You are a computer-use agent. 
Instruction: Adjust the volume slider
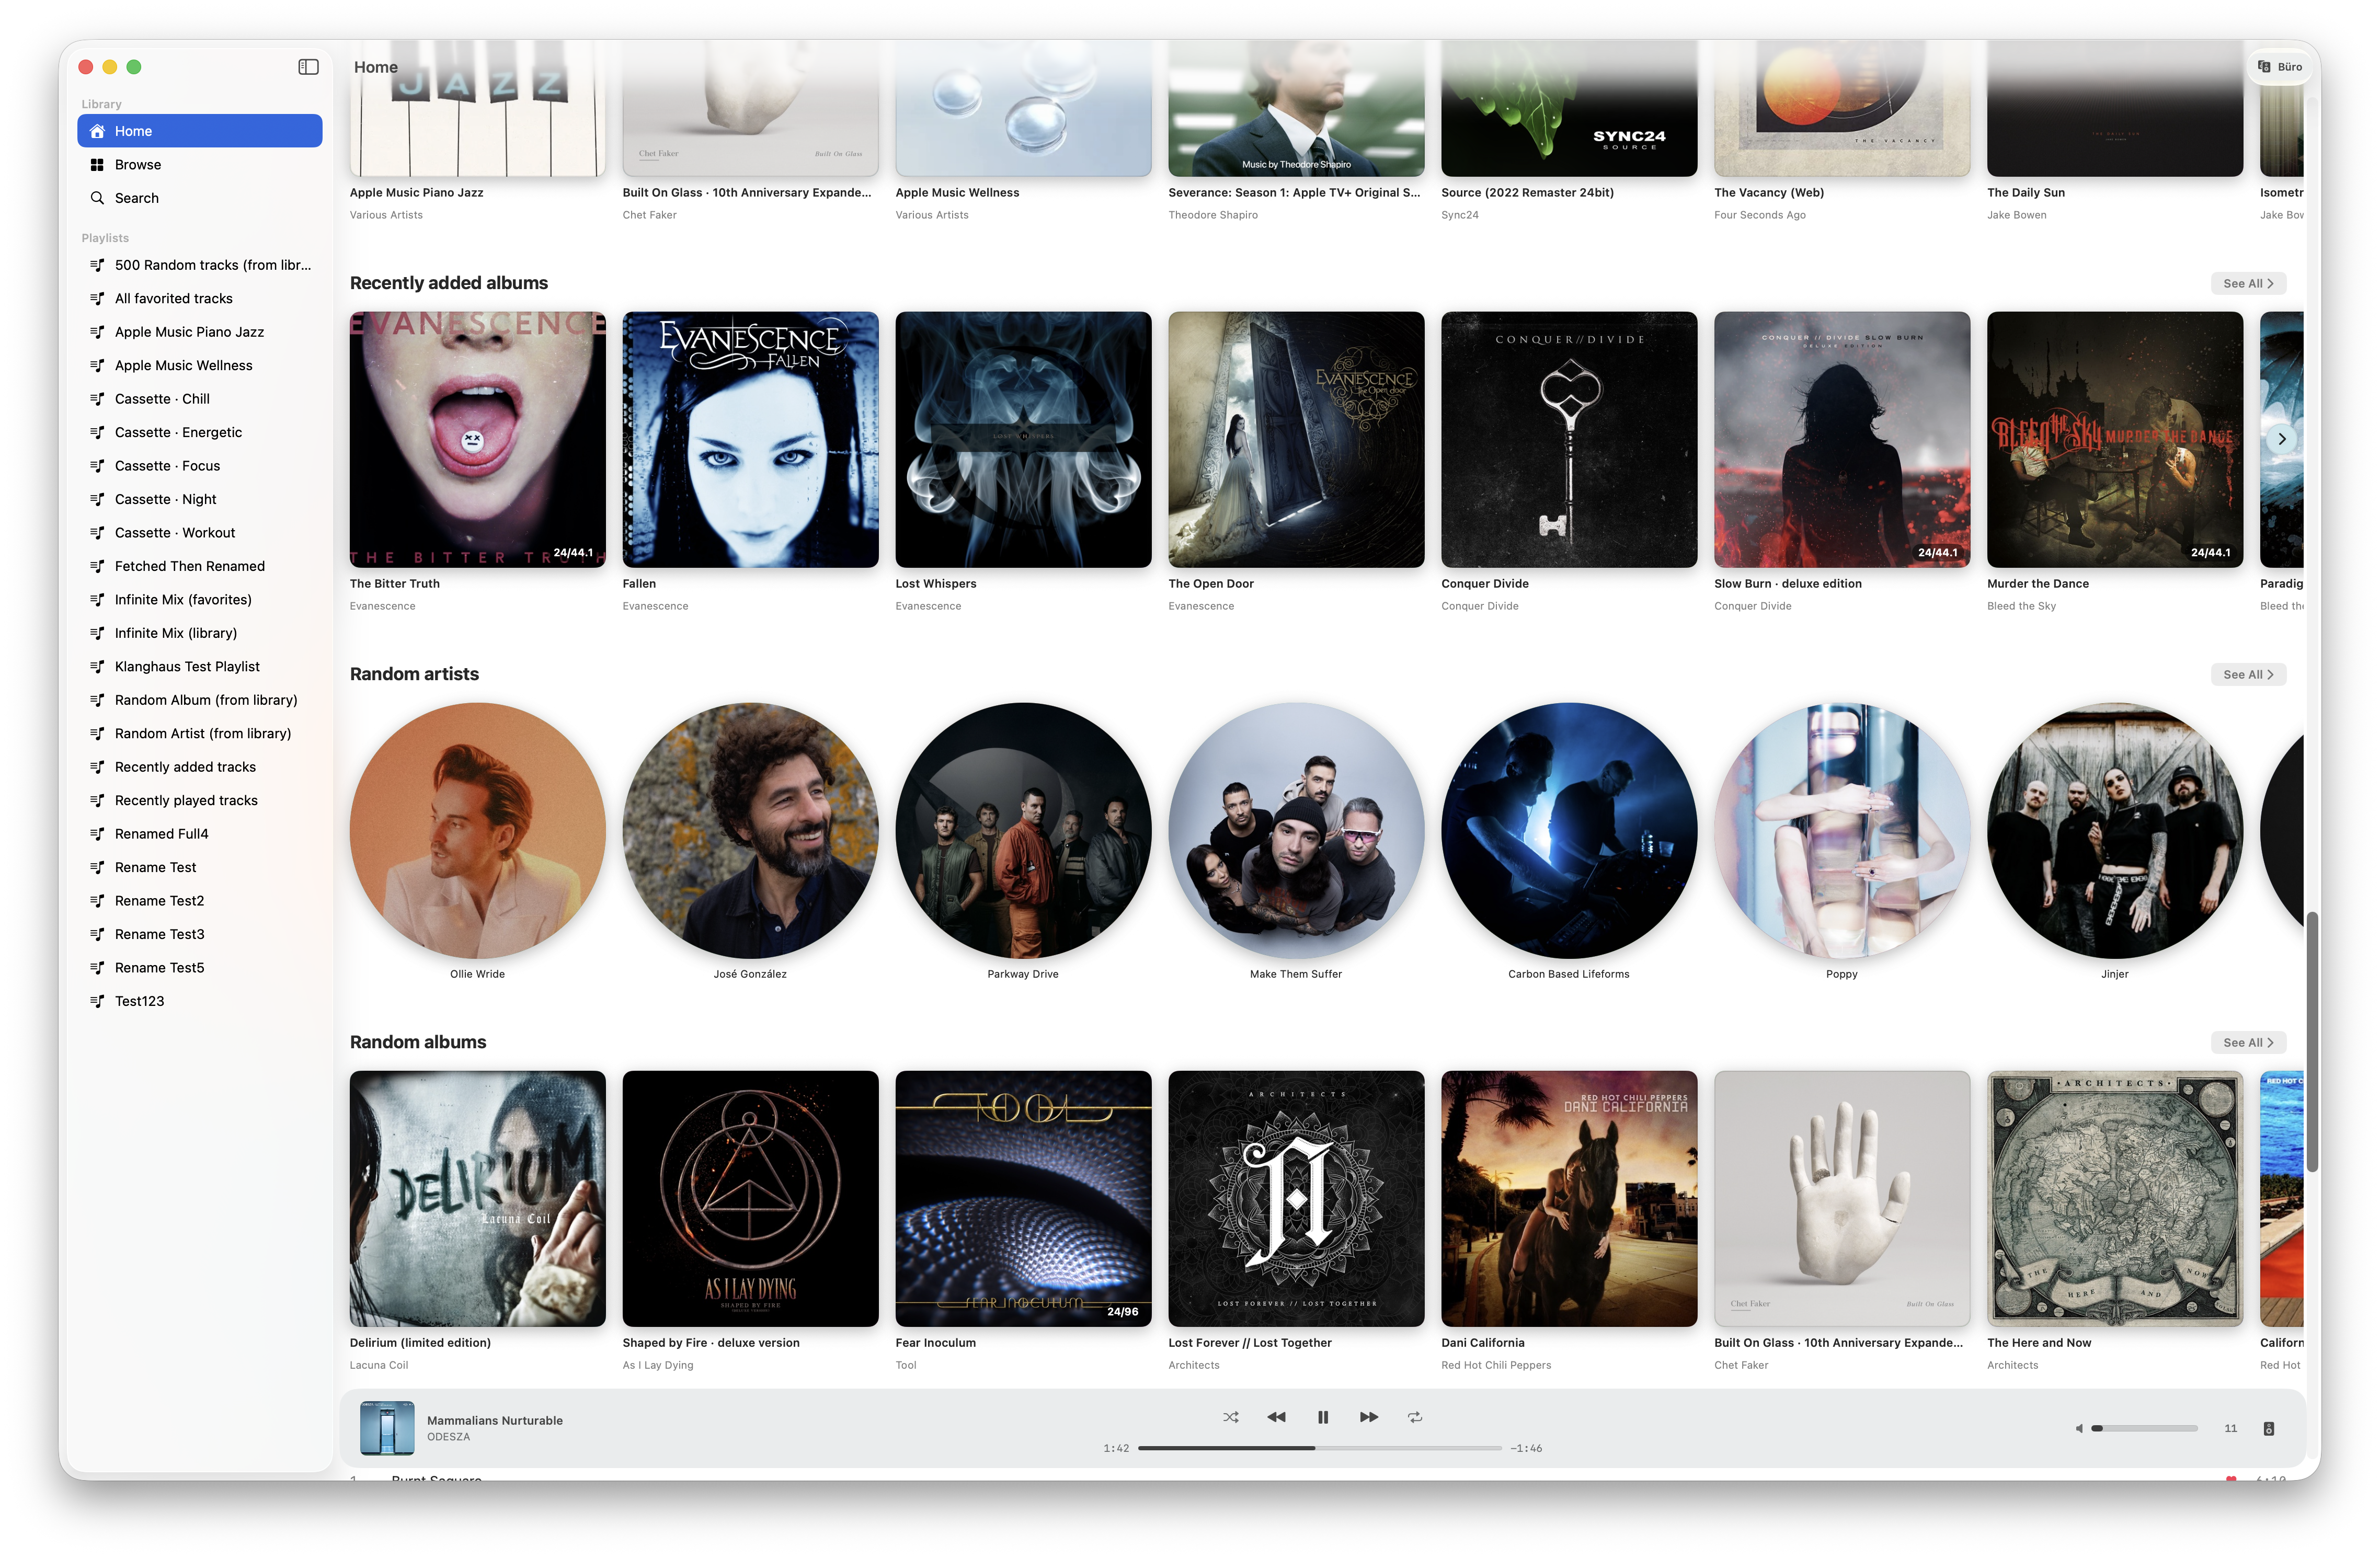(x=2145, y=1428)
